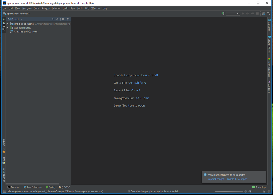Image resolution: width=273 pixels, height=195 pixels.
Task: Open the View menu
Action: tap(17, 8)
